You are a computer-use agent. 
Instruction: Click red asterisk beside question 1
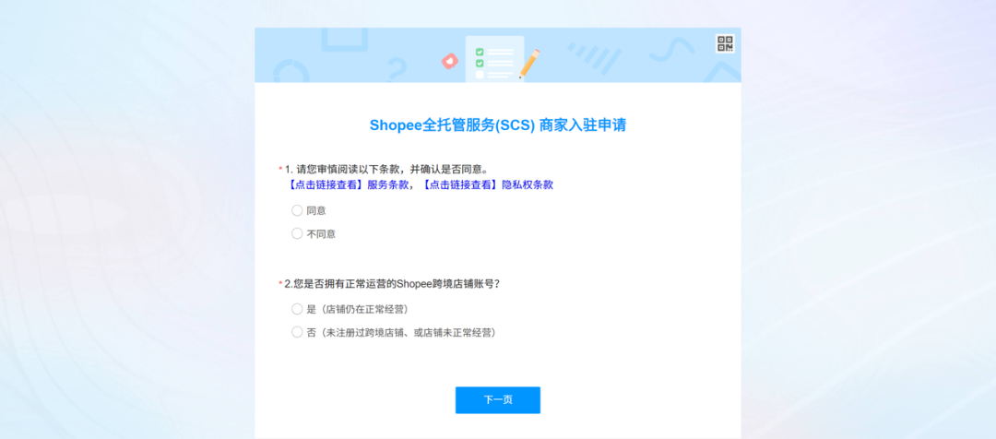tap(280, 170)
